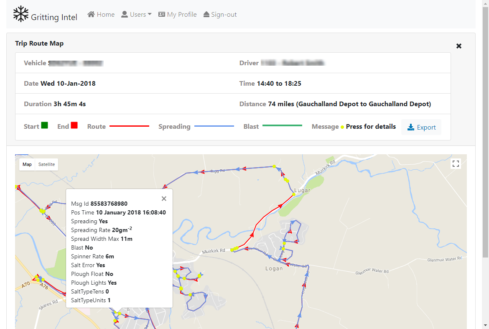Image resolution: width=489 pixels, height=329 pixels.
Task: Click the Home house icon
Action: (91, 15)
